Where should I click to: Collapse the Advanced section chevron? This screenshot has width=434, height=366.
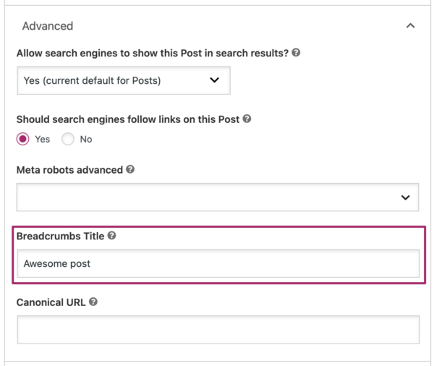tap(410, 26)
